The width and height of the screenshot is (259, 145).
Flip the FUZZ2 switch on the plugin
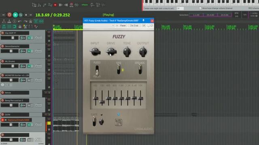pyautogui.click(x=97, y=70)
